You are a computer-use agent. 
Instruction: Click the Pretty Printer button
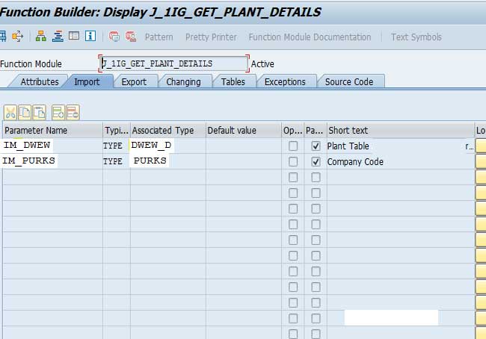coord(211,37)
